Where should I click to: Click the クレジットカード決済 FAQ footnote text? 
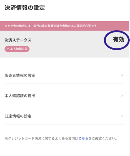61,139
